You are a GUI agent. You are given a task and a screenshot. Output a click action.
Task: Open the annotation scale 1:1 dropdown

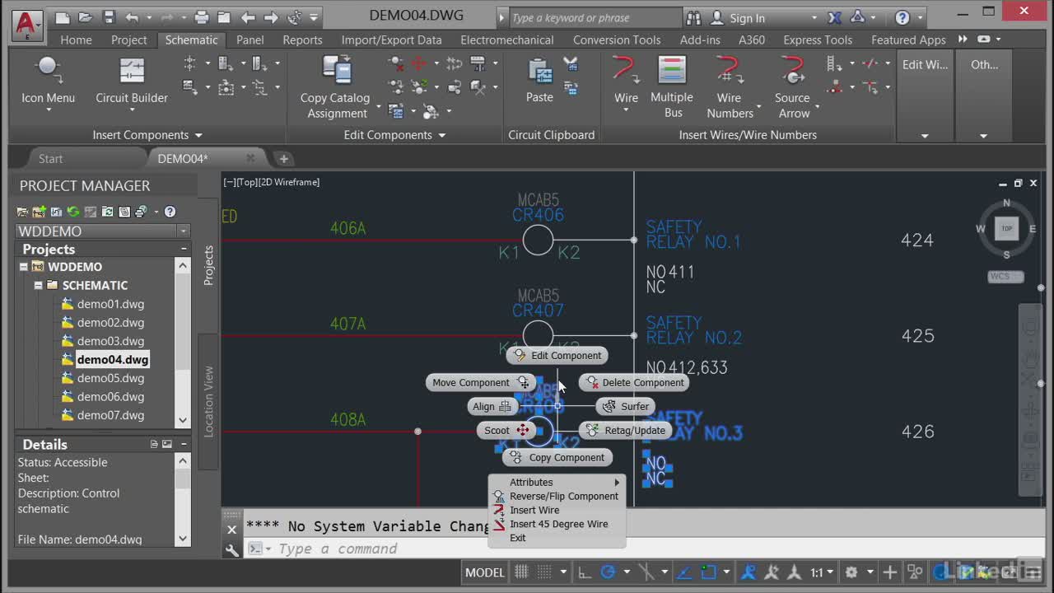click(820, 572)
